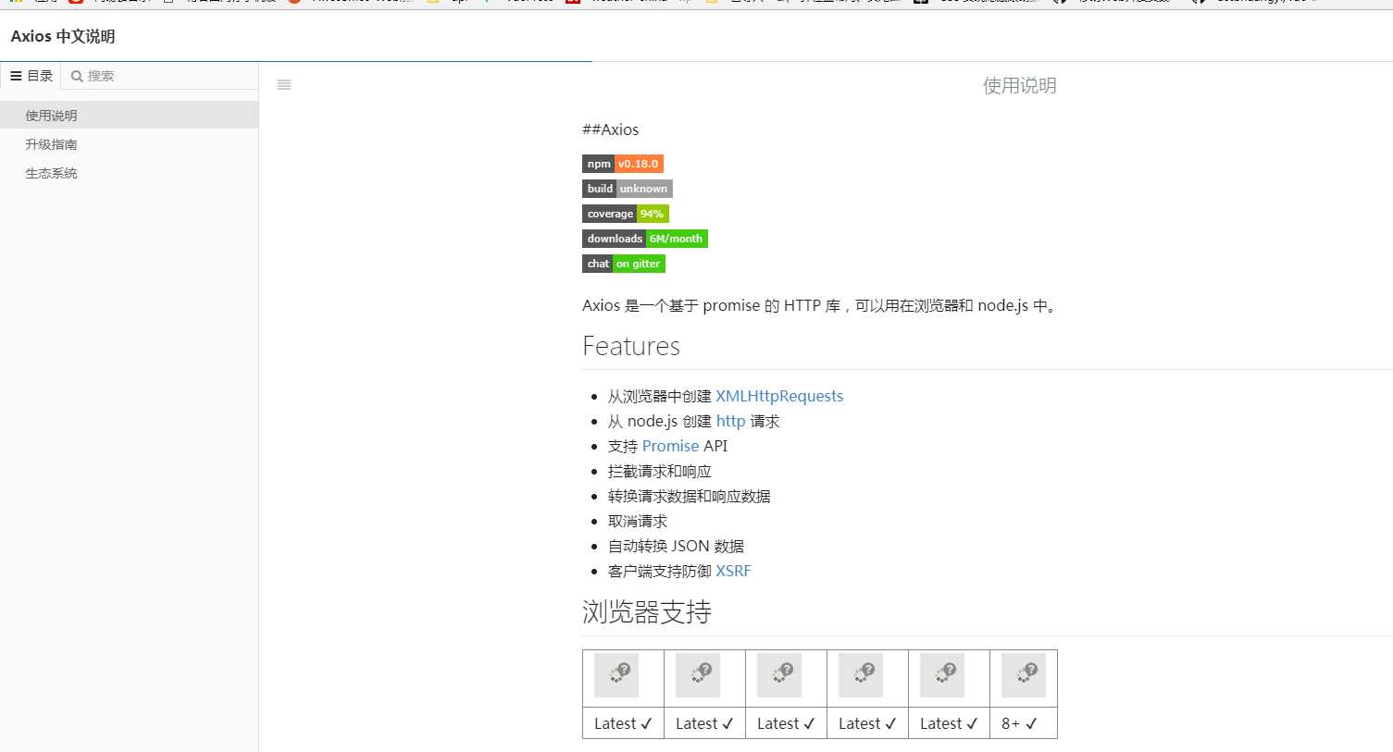The image size is (1393, 752).
Task: Open the build unknown badge
Action: (x=628, y=189)
